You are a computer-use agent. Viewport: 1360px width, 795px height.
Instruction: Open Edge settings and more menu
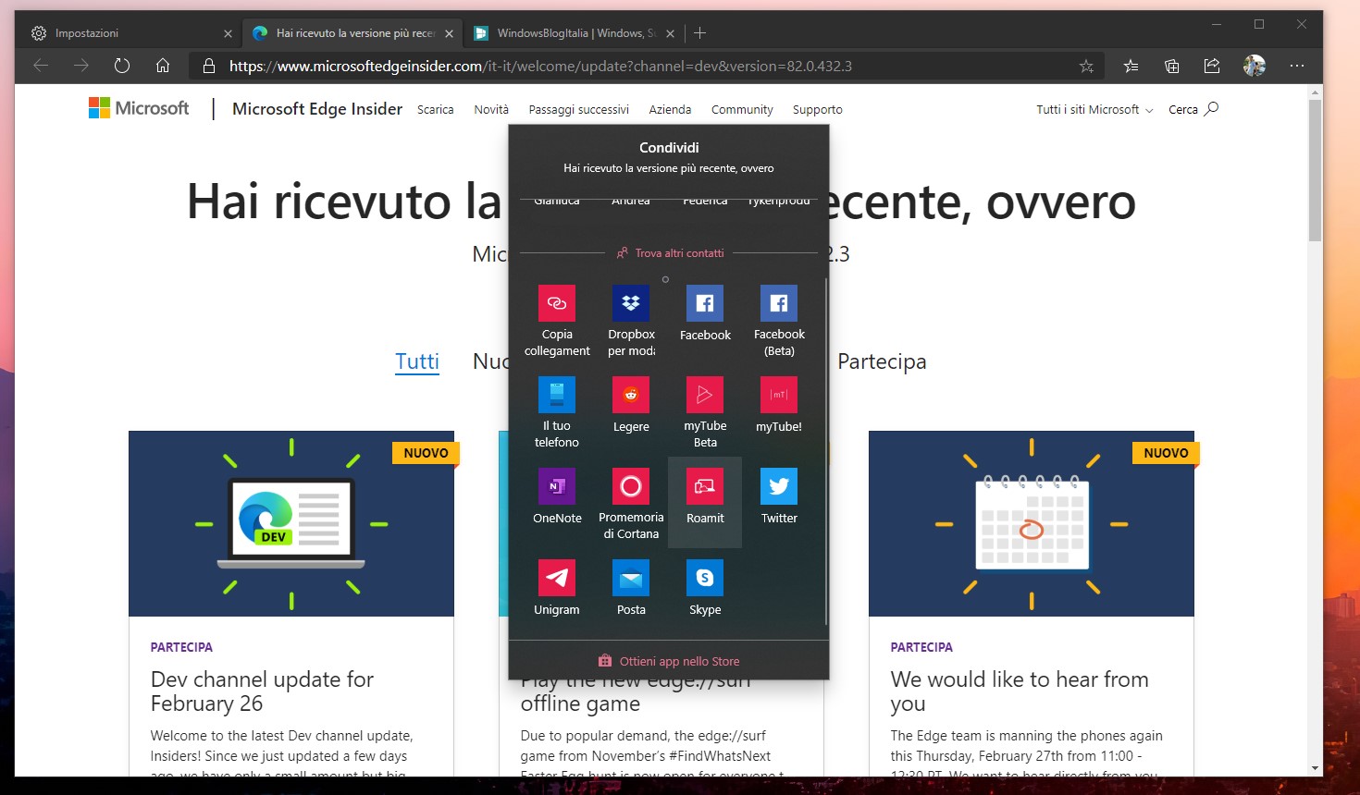1297,66
